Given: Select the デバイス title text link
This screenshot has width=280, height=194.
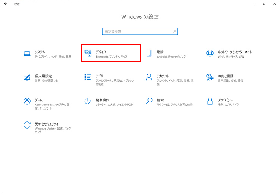Looking at the screenshot, I should (101, 52).
